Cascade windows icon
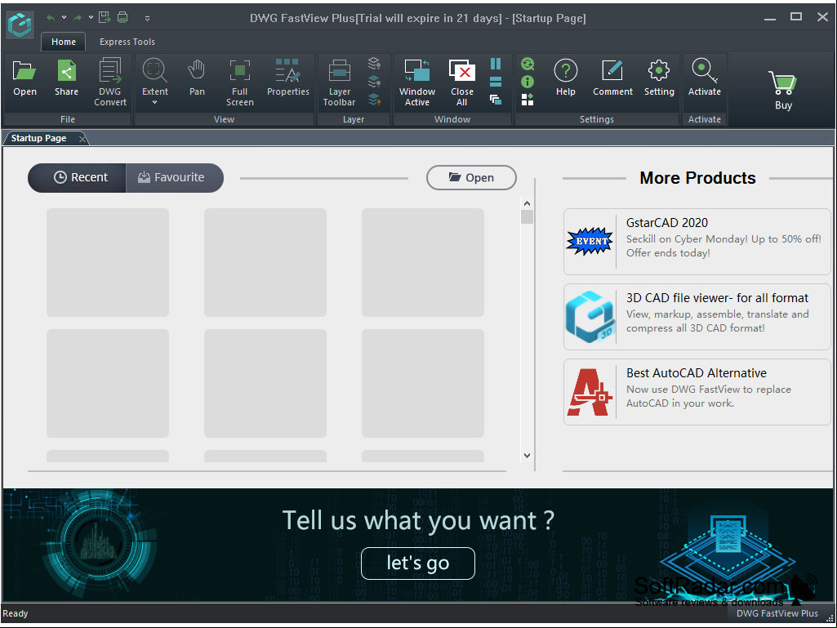The width and height of the screenshot is (837, 628). (496, 100)
